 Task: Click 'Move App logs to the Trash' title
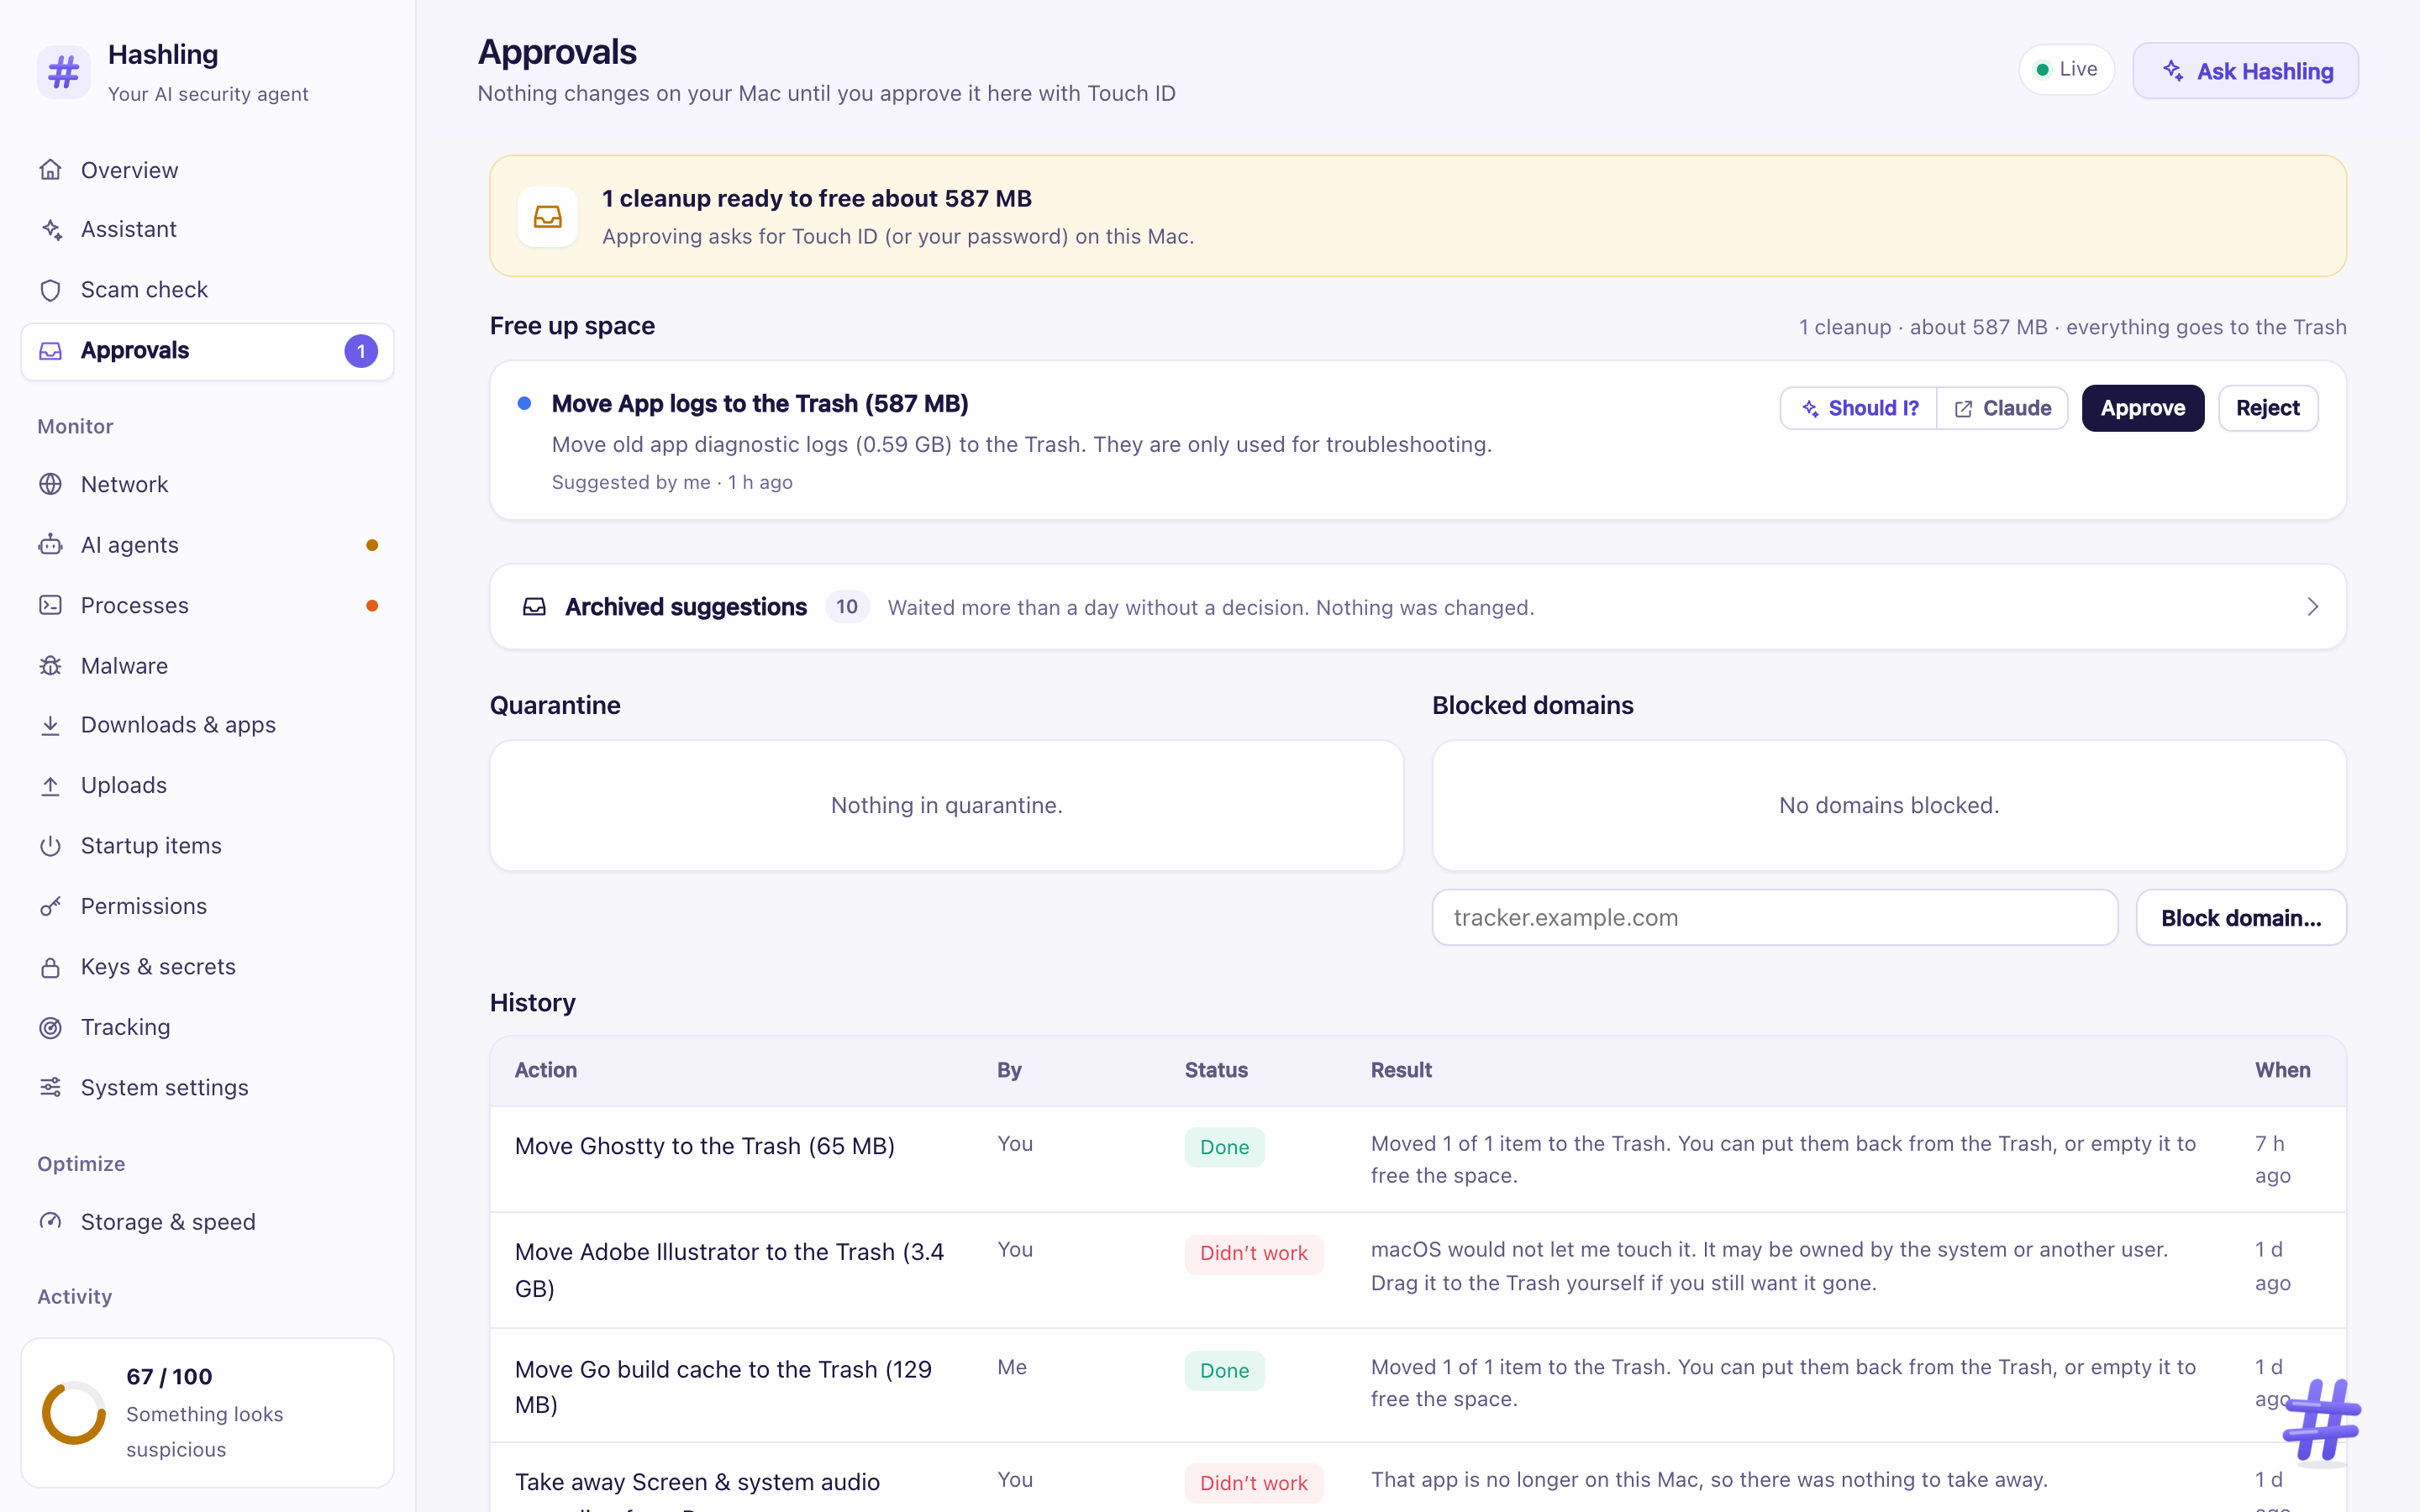point(760,404)
